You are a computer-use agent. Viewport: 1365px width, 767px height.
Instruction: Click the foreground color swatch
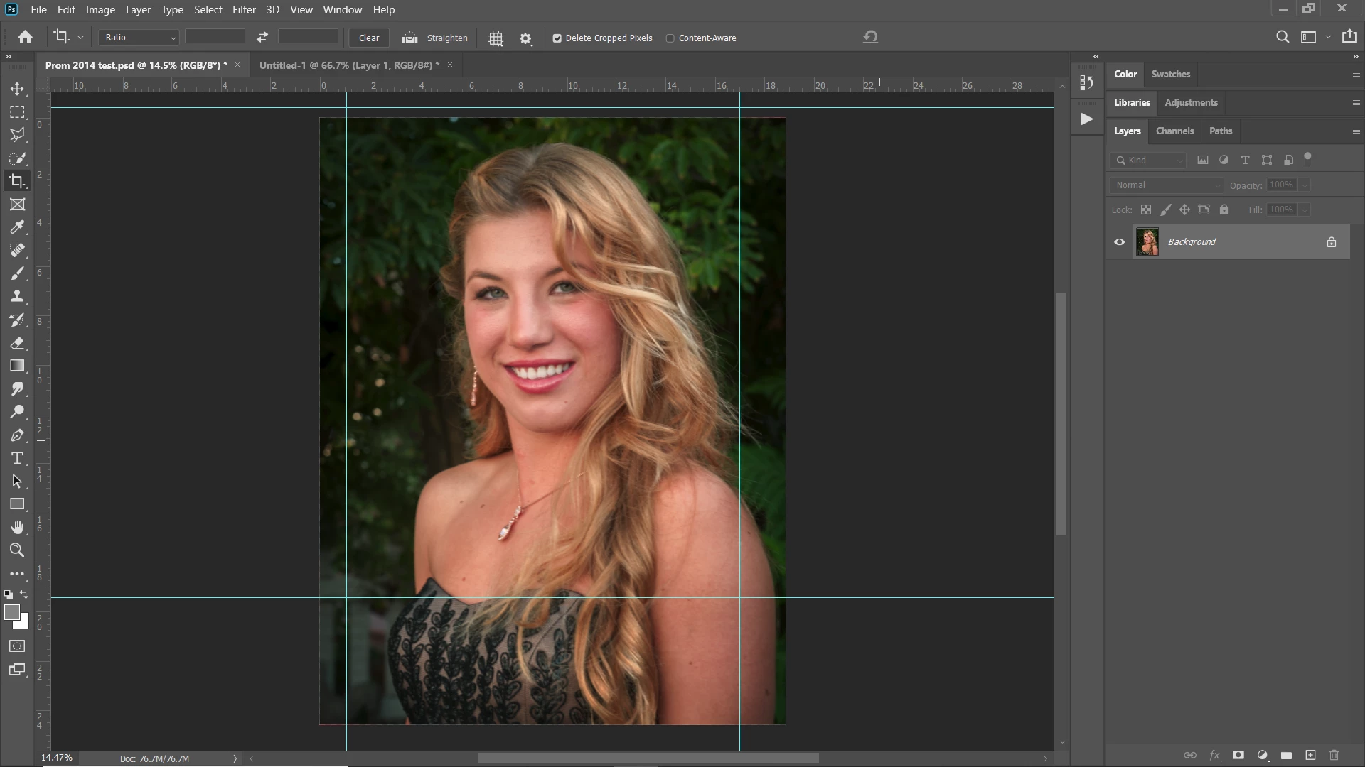11,612
